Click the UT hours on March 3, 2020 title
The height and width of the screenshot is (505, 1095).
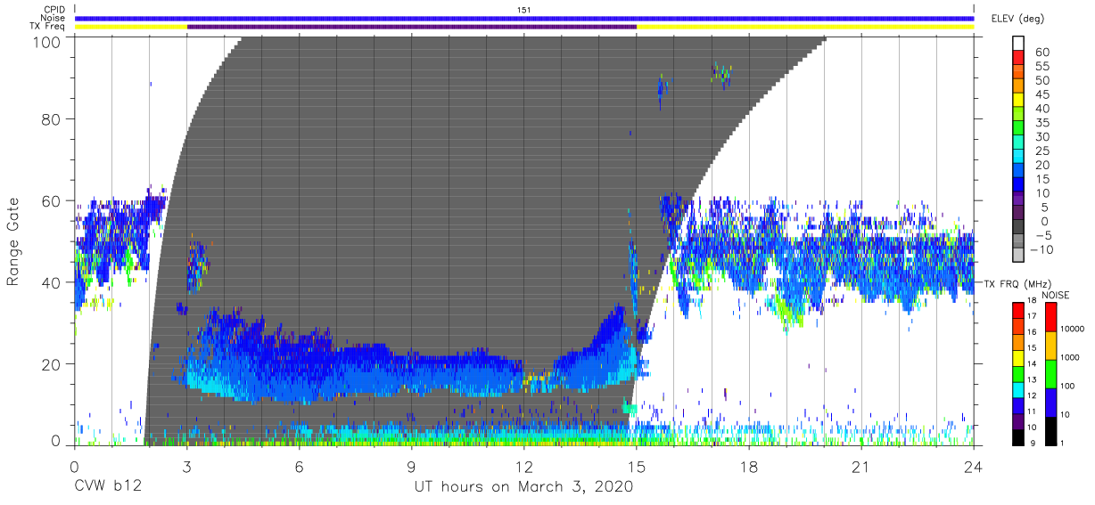tap(523, 487)
